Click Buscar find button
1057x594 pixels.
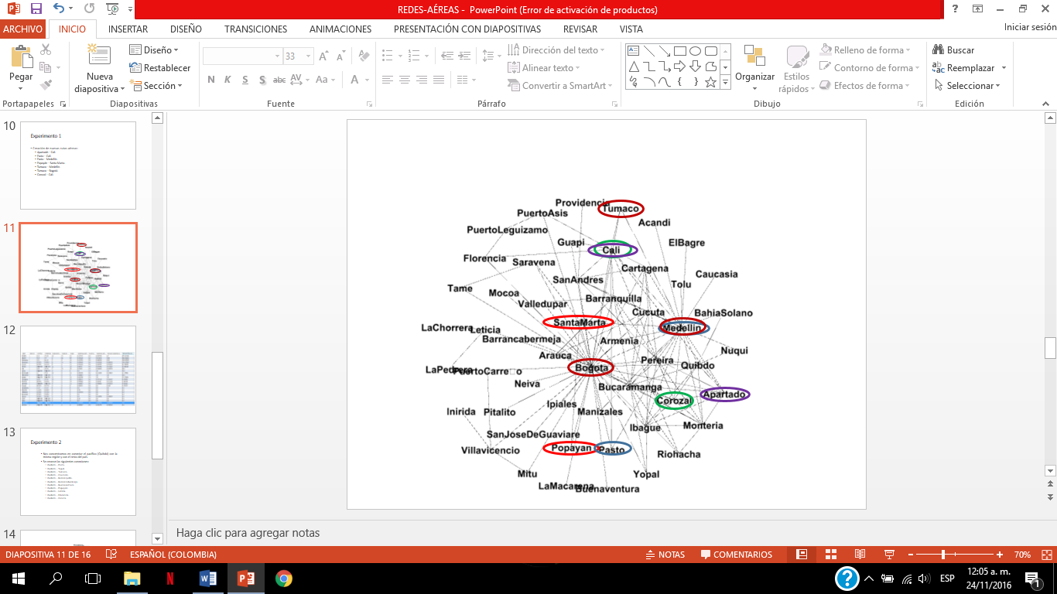(953, 50)
